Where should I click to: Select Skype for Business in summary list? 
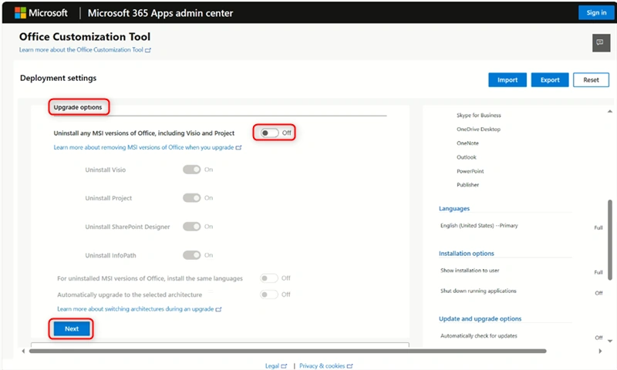[479, 115]
